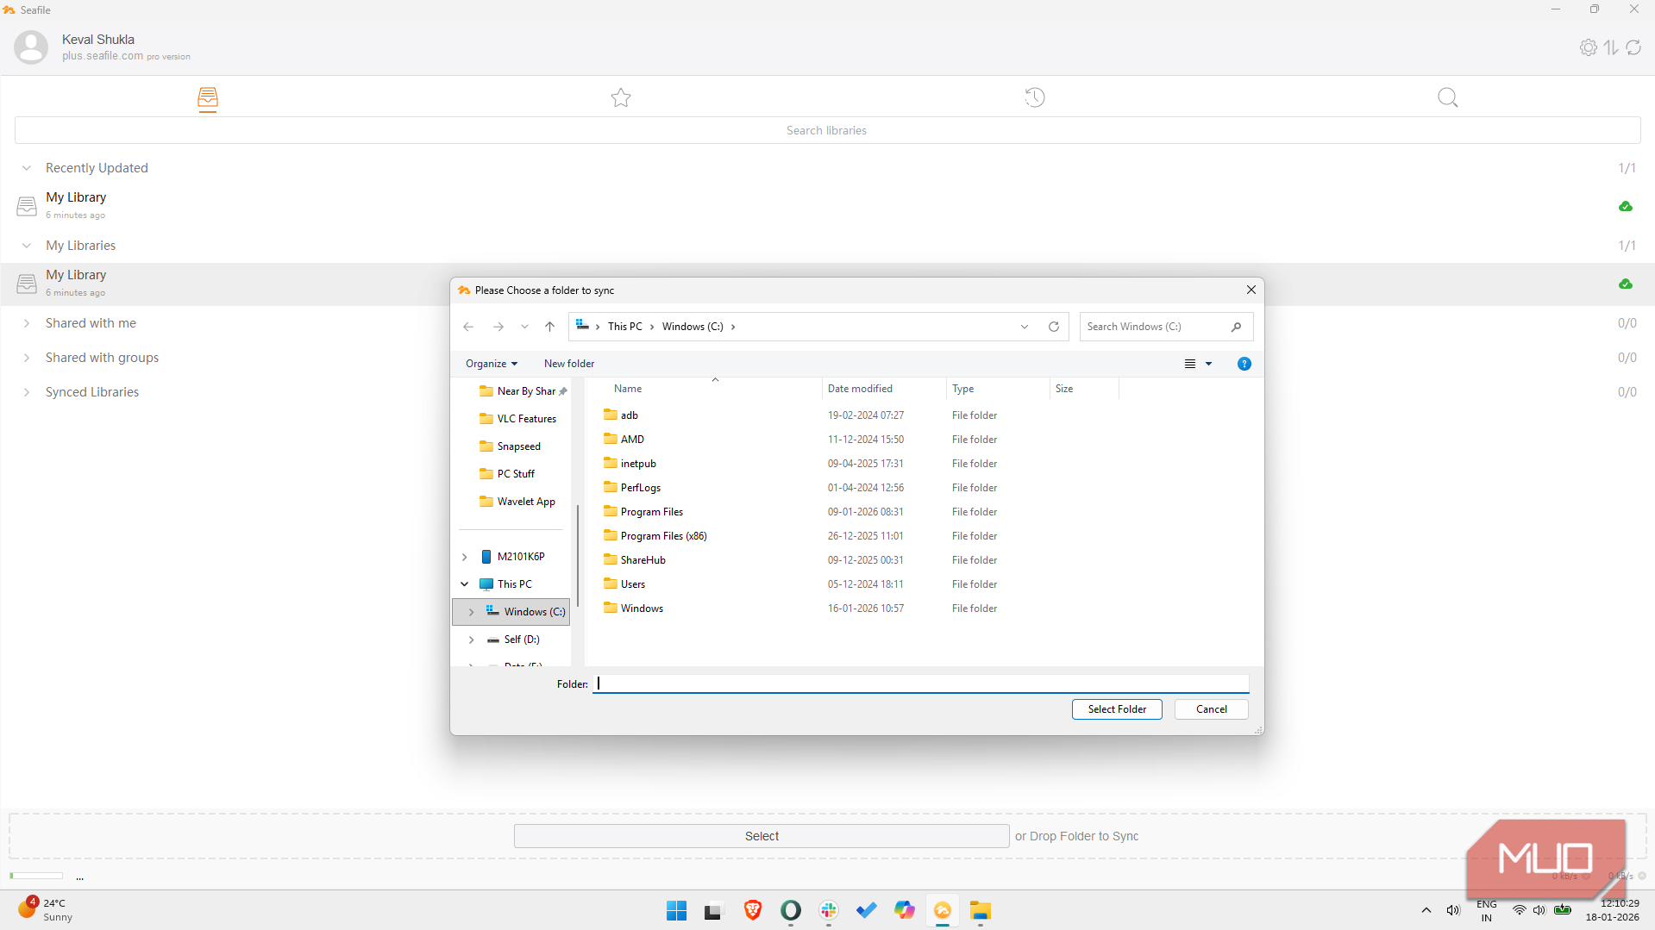Expand the Shared with me section
The height and width of the screenshot is (930, 1655).
coord(27,323)
